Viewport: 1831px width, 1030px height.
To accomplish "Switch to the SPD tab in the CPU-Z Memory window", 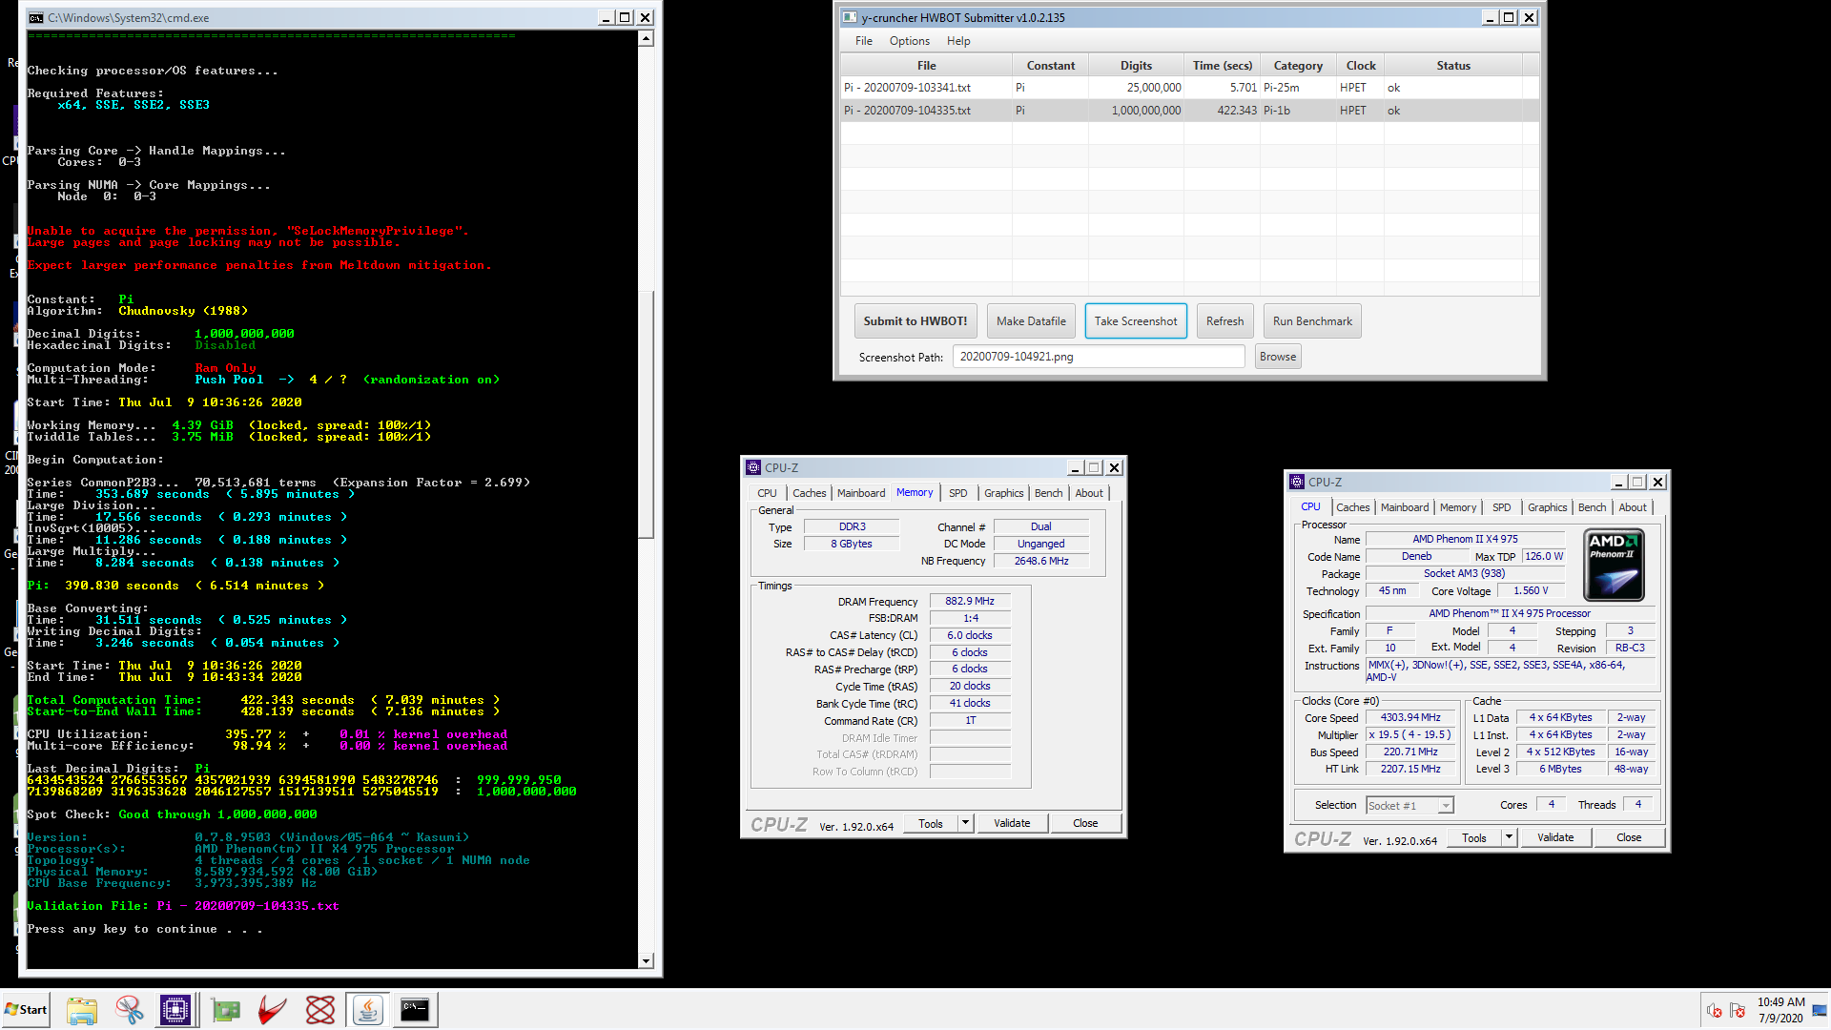I will (x=958, y=493).
